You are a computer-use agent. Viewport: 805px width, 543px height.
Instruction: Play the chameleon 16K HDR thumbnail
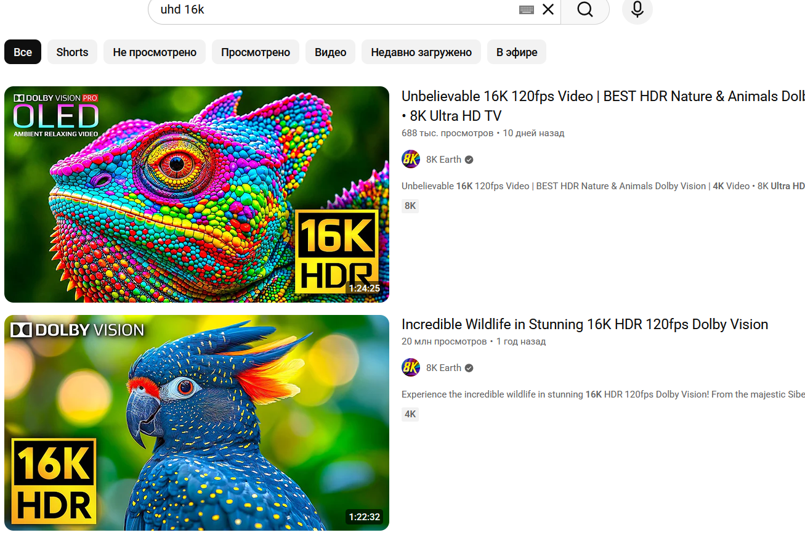coord(197,194)
